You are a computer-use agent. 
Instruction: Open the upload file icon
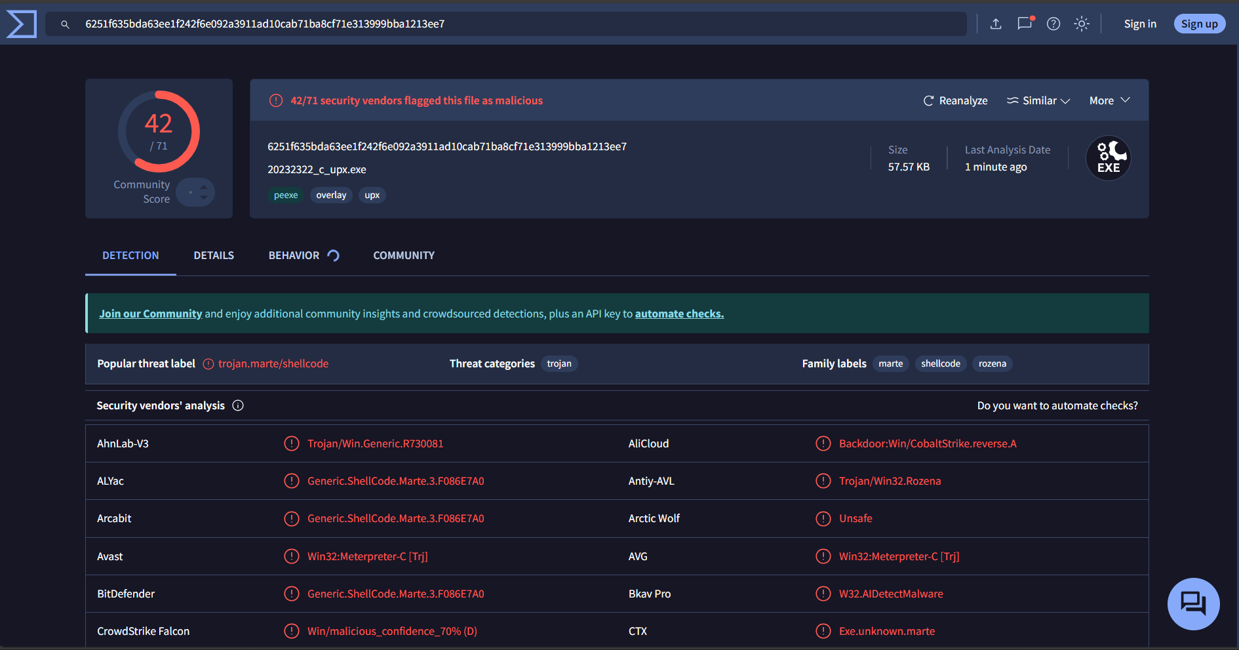click(x=996, y=24)
